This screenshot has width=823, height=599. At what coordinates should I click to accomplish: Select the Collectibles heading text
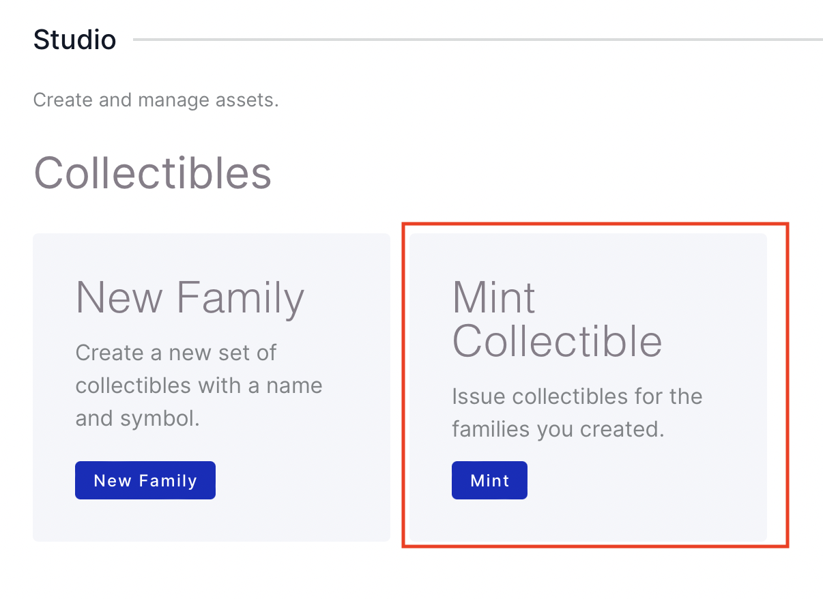point(152,173)
